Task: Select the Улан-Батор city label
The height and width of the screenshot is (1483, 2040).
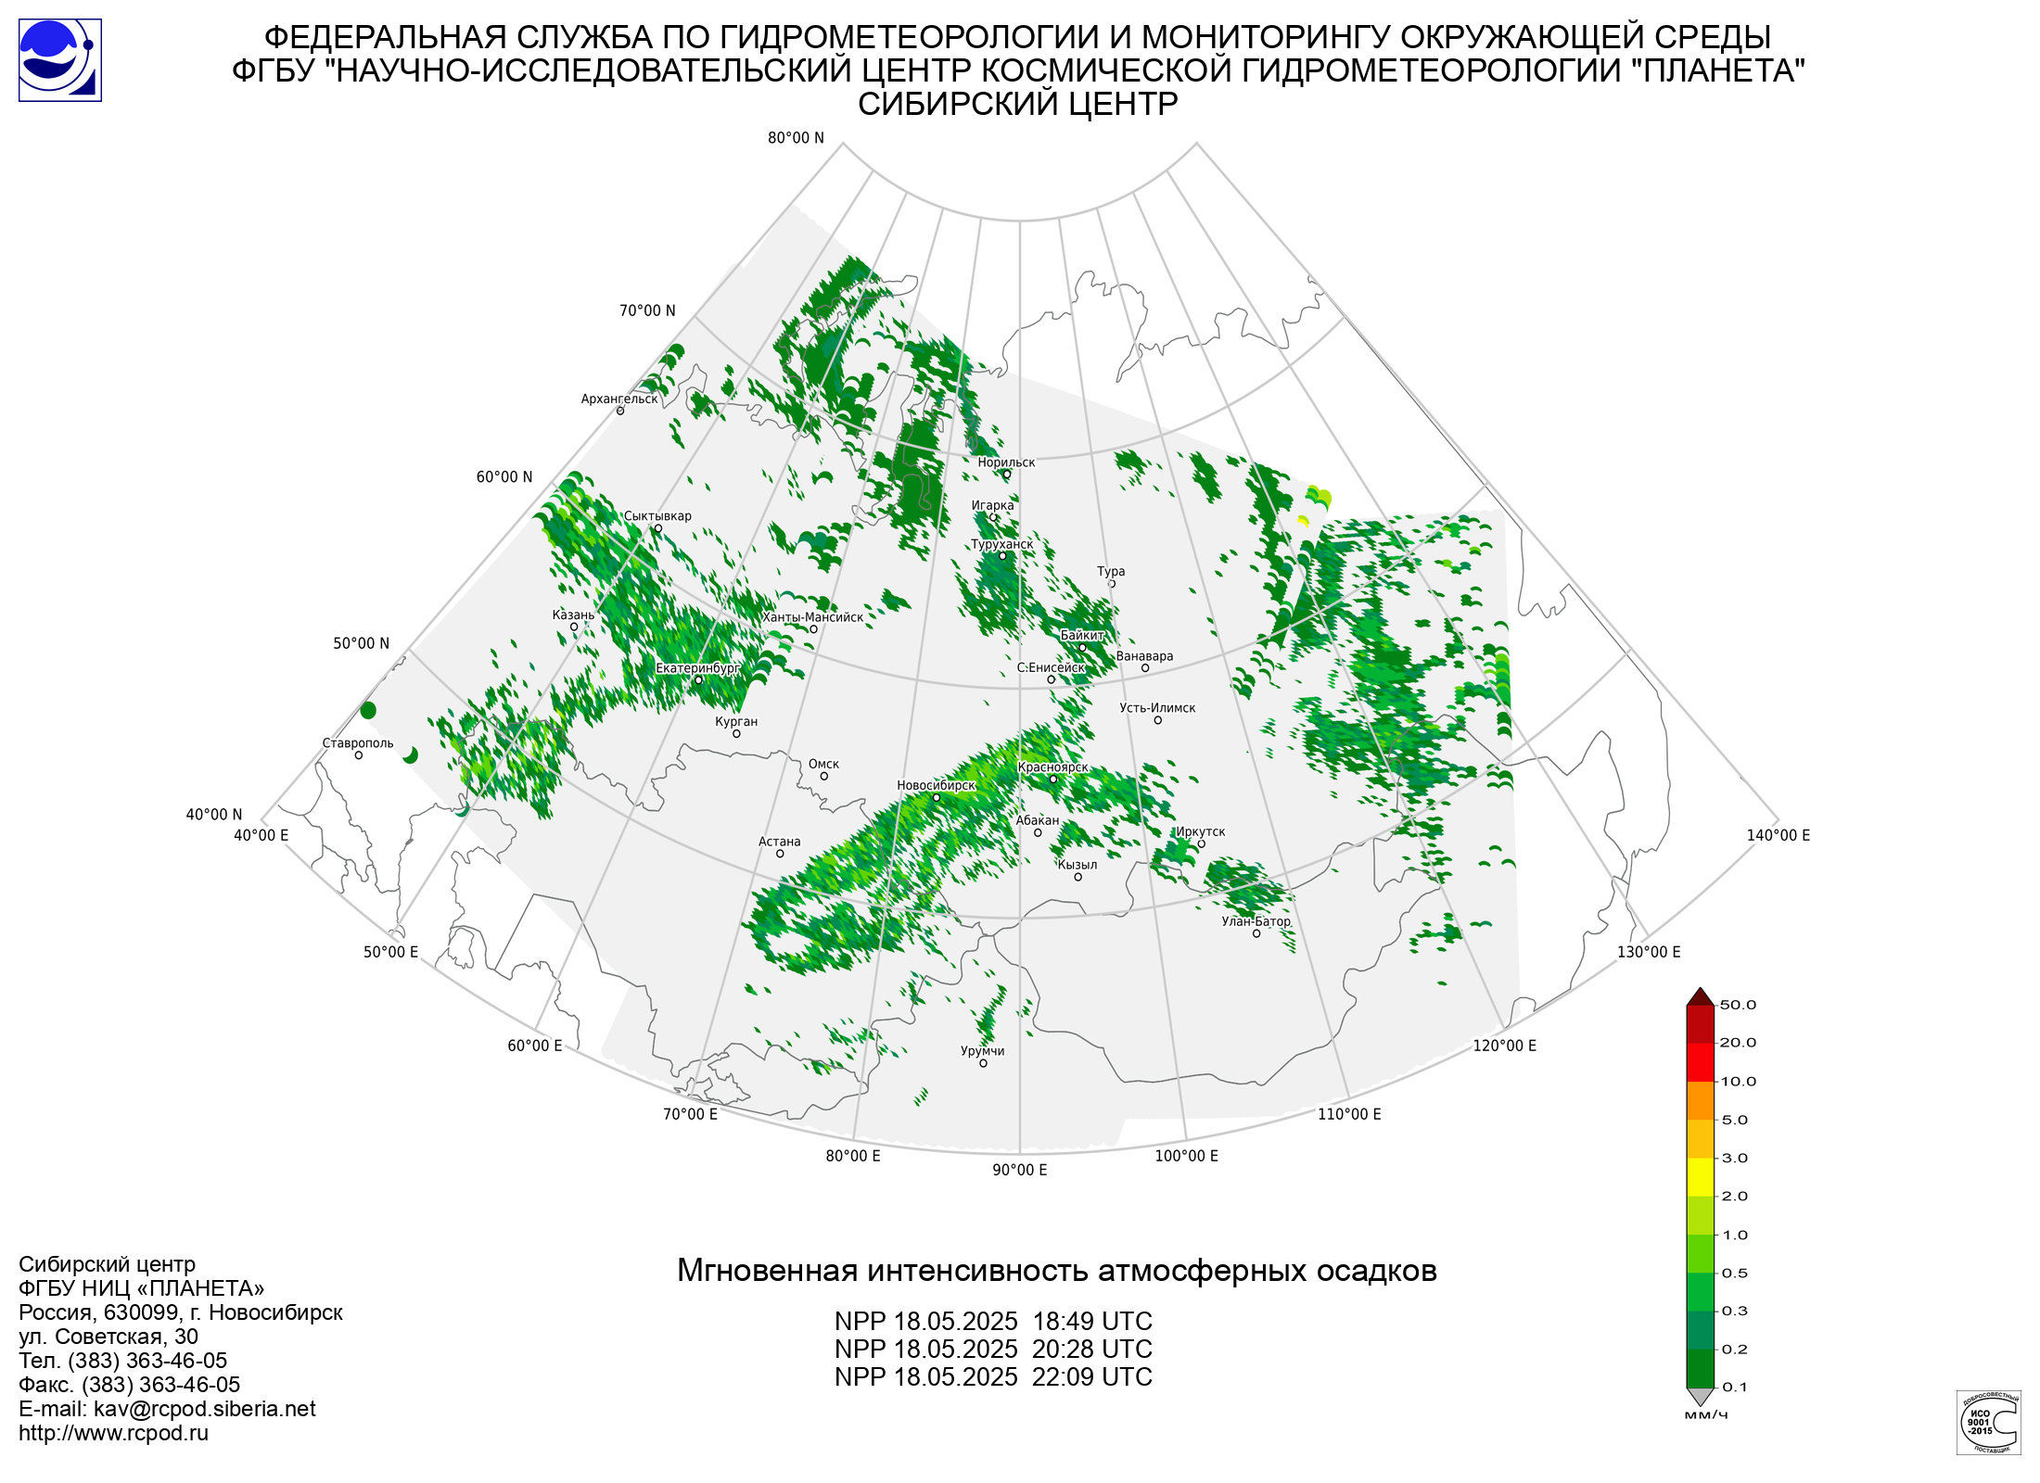Action: 1256,921
